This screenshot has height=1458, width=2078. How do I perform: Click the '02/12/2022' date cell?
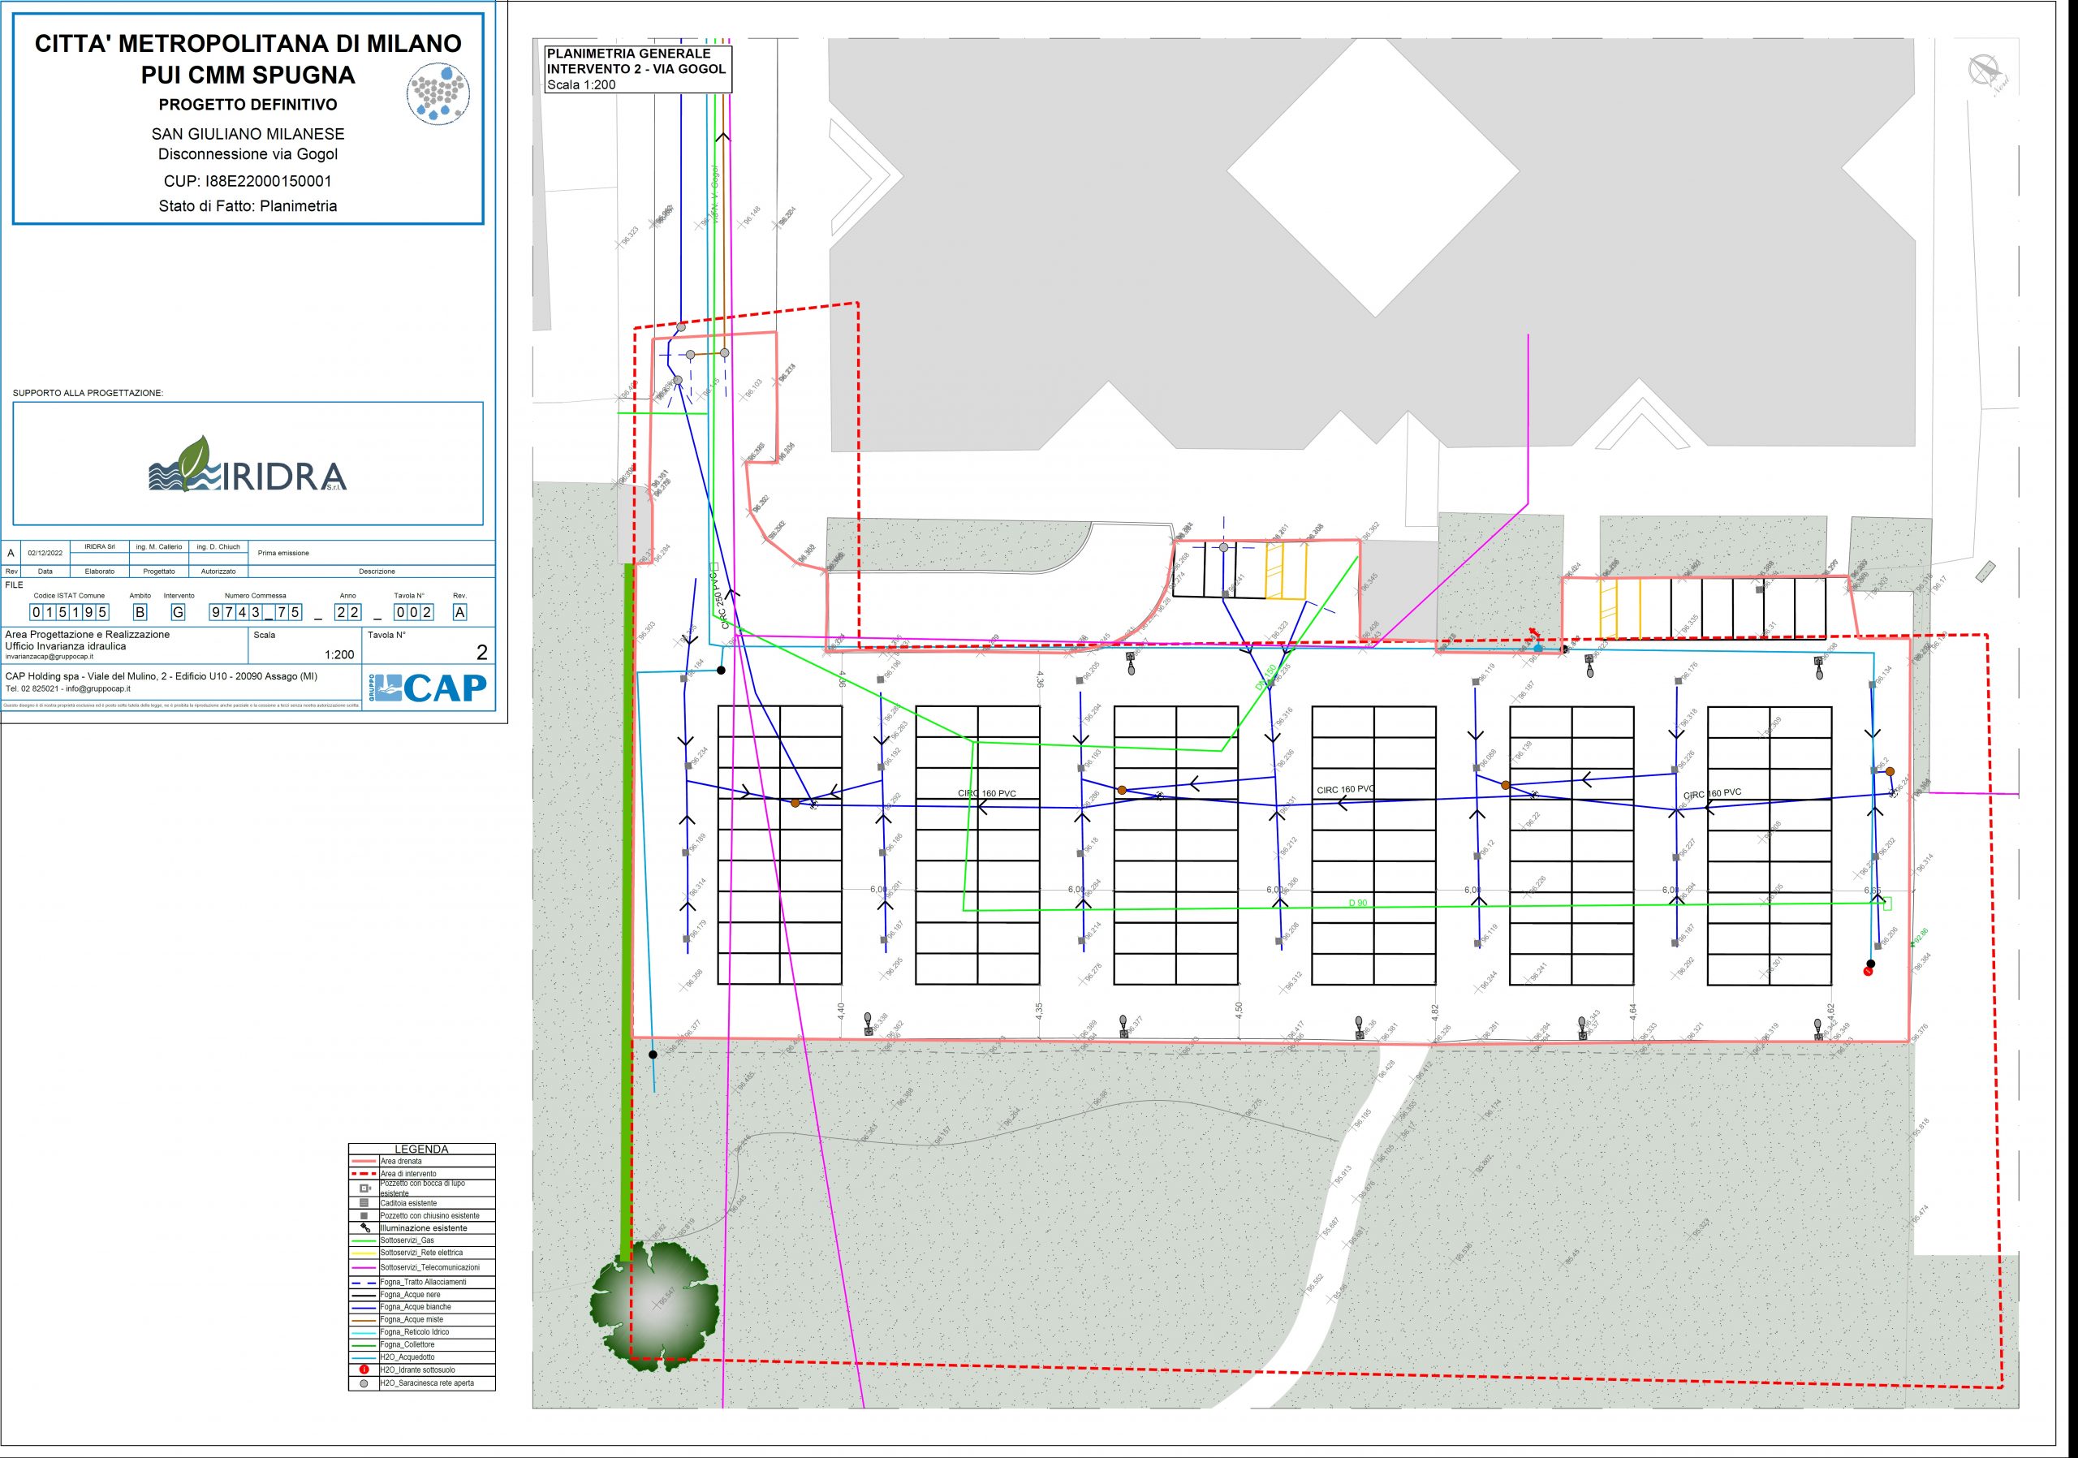coord(45,553)
